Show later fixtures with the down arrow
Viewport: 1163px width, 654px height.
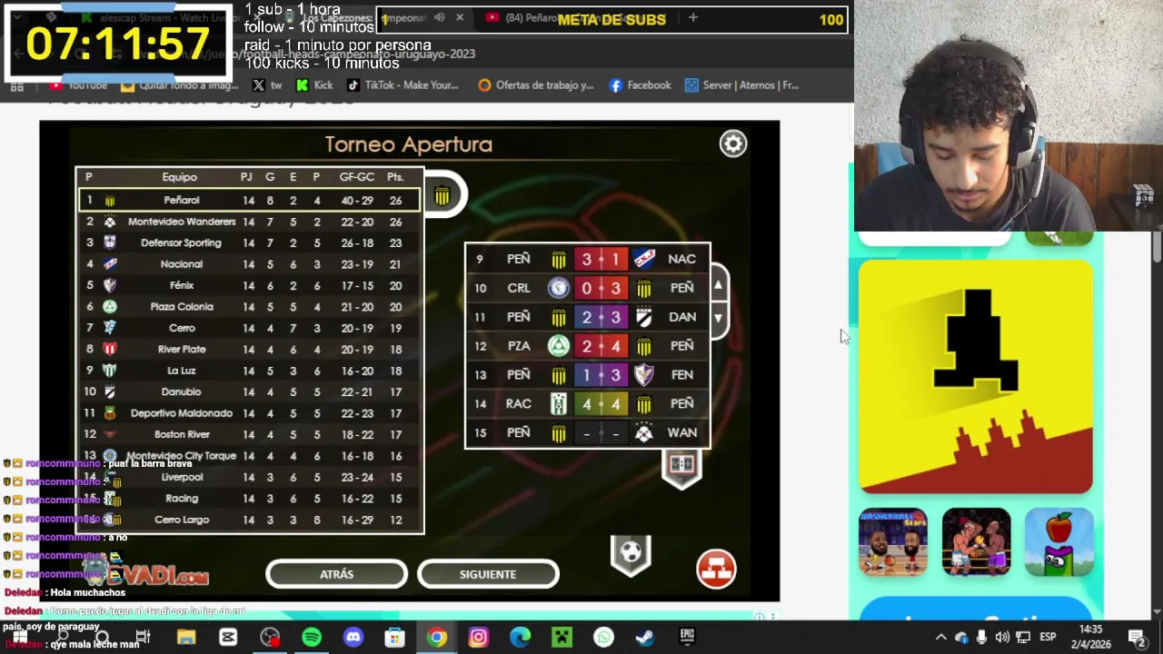pyautogui.click(x=718, y=318)
